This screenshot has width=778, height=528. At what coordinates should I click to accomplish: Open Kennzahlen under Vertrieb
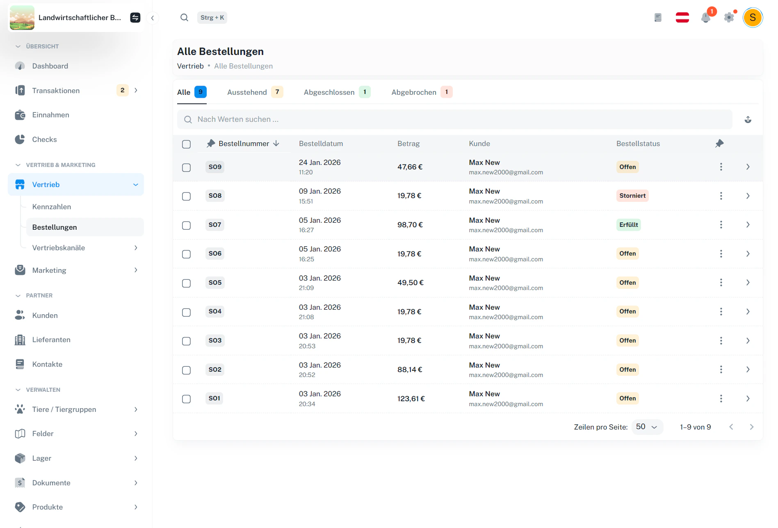pos(85,207)
